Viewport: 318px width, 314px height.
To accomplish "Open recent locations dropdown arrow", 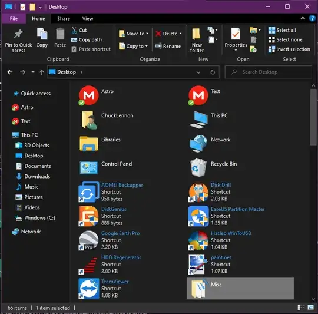I will (x=33, y=72).
